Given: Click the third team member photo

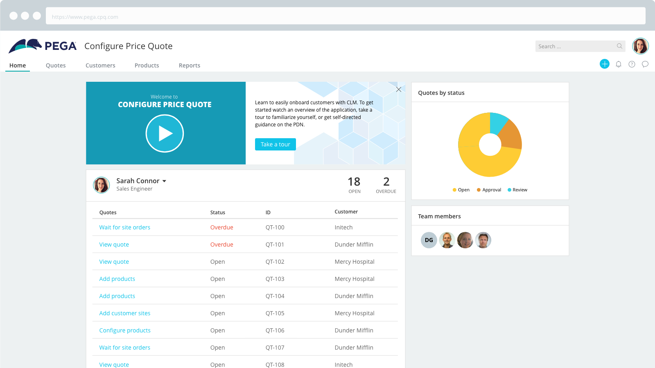Looking at the screenshot, I should coord(465,240).
